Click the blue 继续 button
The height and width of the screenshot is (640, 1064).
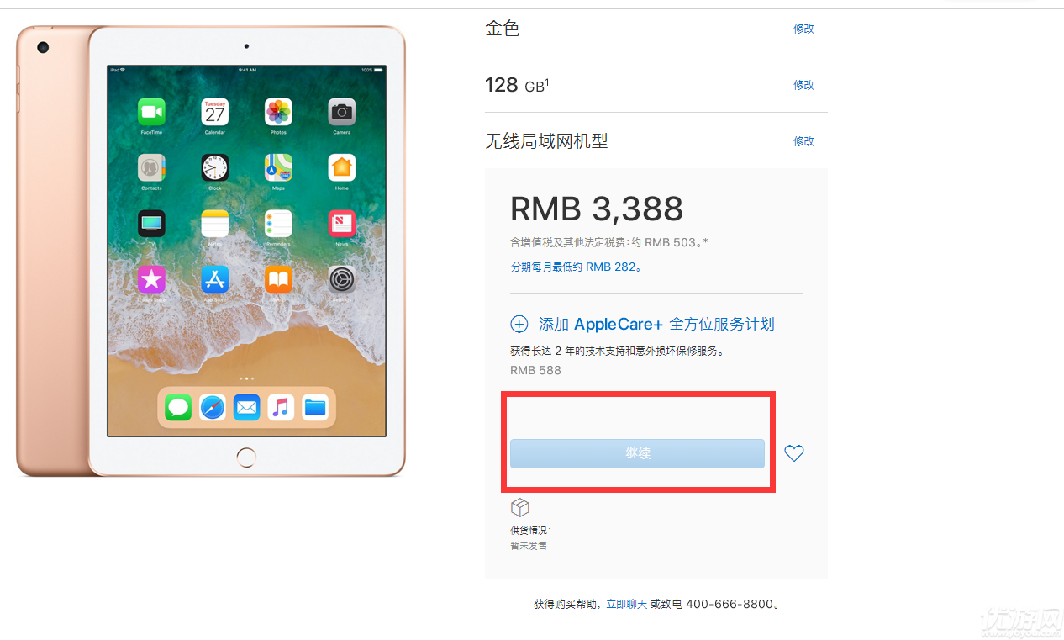click(637, 453)
